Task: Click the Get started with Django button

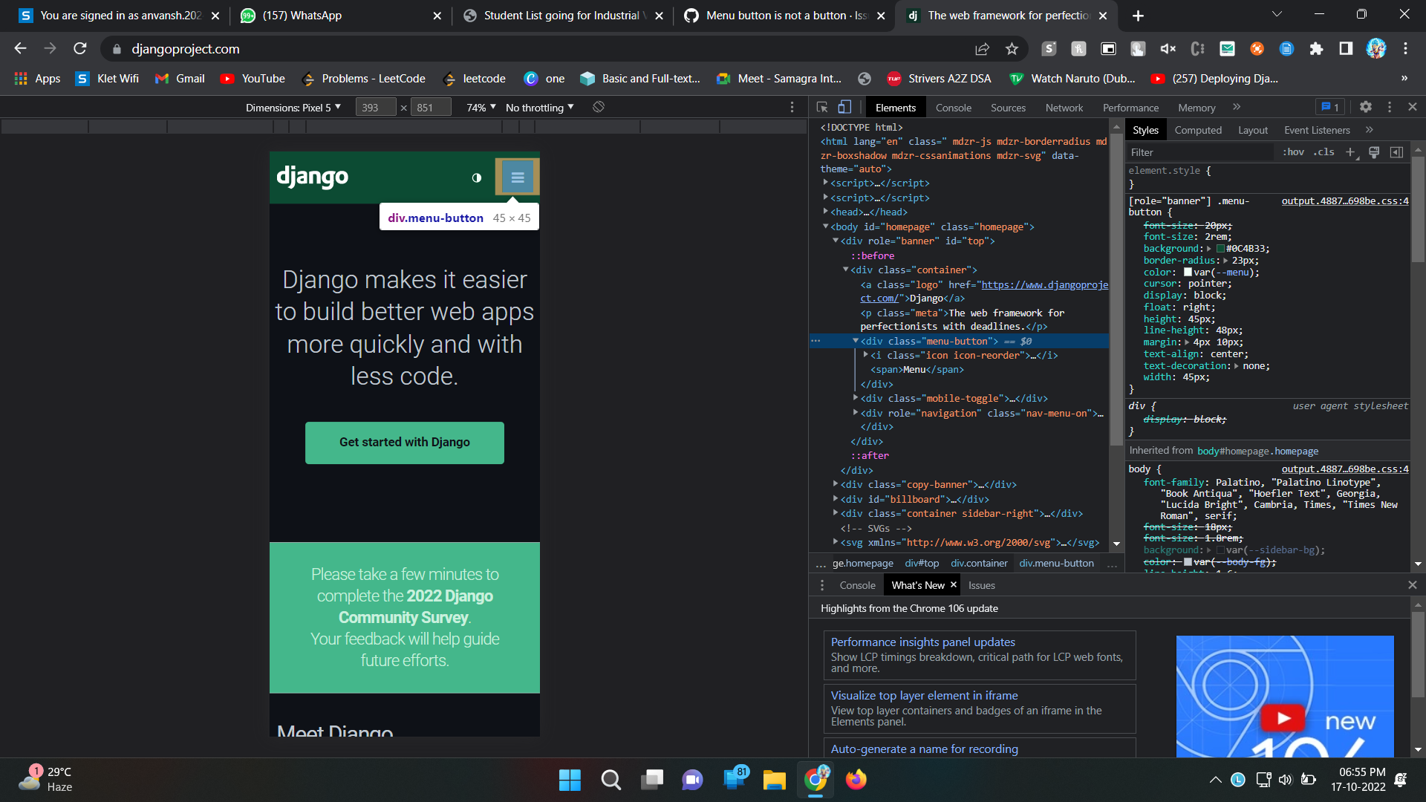Action: click(x=404, y=442)
